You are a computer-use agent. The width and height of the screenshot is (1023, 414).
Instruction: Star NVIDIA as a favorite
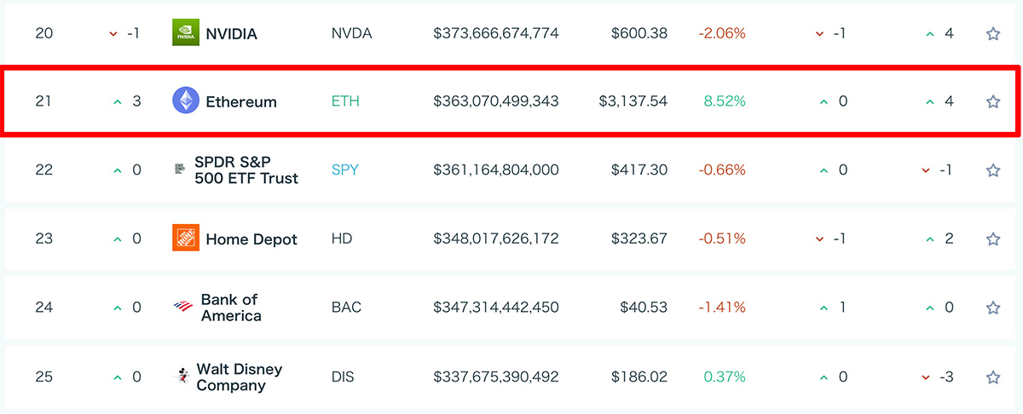992,34
